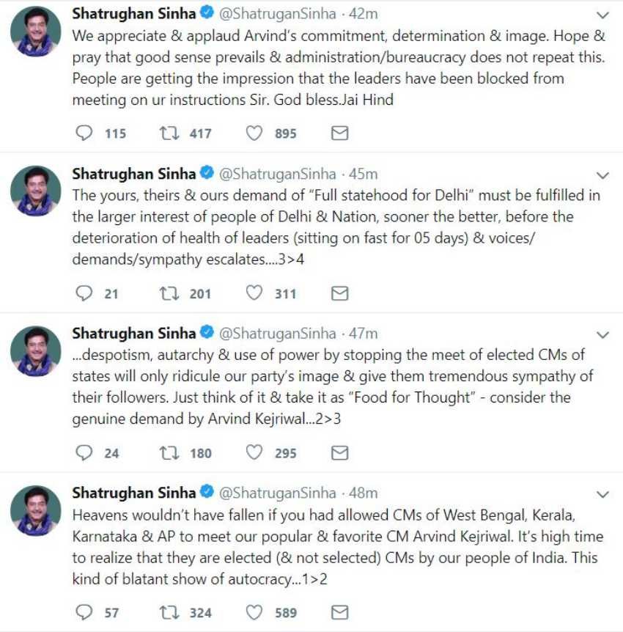Open the chevron menu on 47m tweet
623x632 pixels.
coord(602,335)
